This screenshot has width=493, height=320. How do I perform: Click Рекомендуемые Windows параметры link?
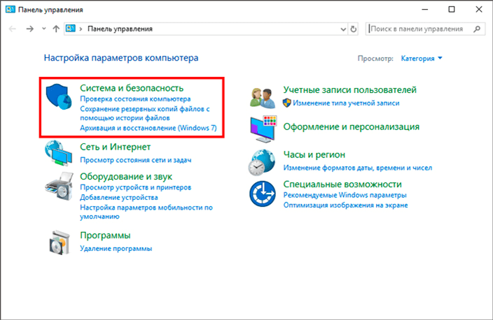345,195
